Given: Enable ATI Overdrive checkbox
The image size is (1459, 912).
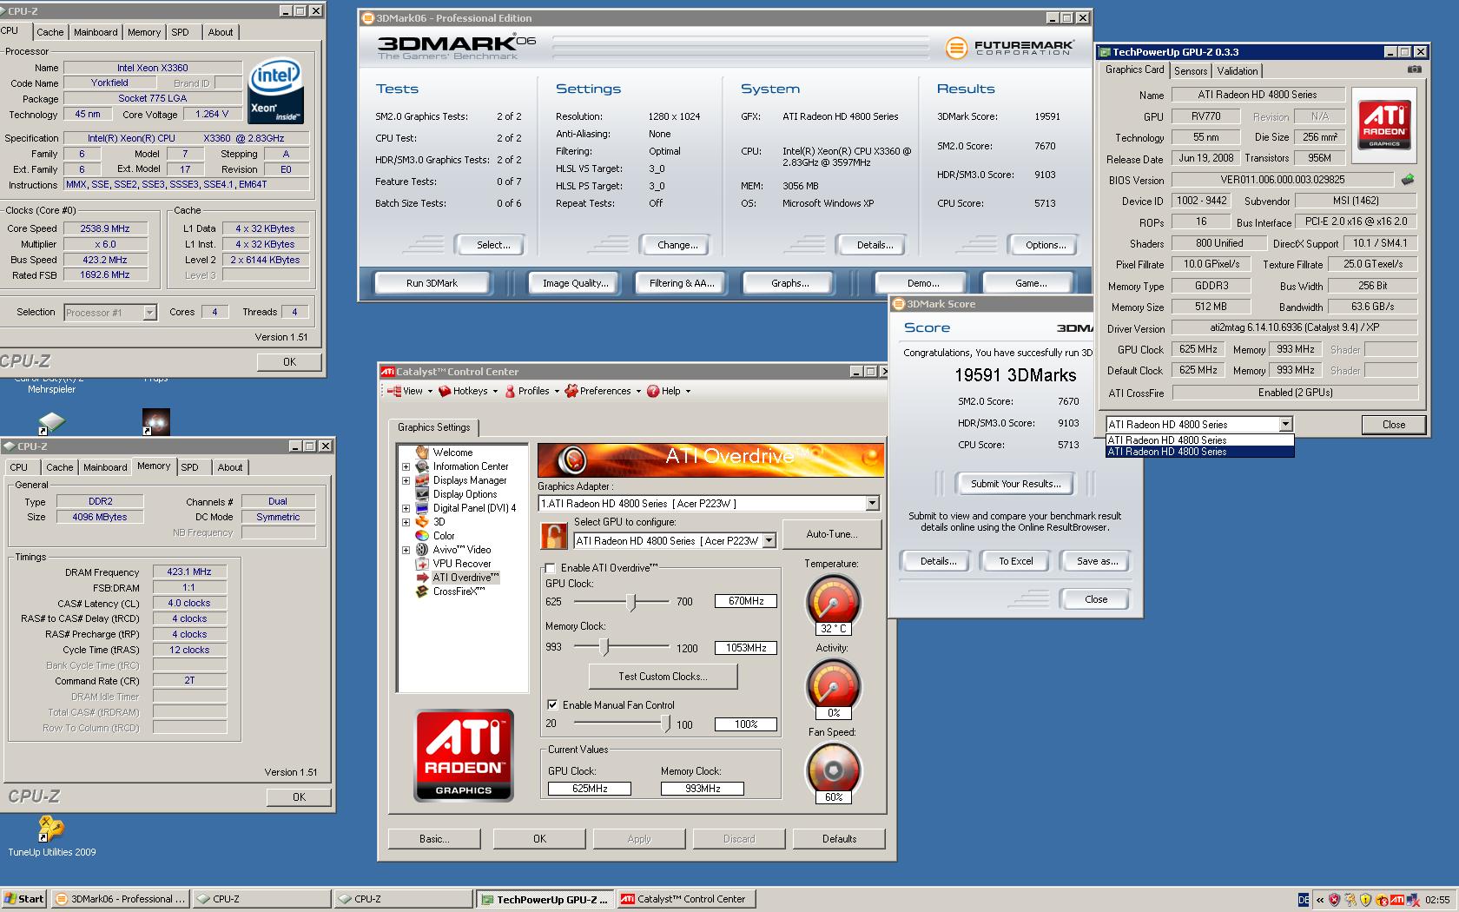Looking at the screenshot, I should tap(550, 568).
